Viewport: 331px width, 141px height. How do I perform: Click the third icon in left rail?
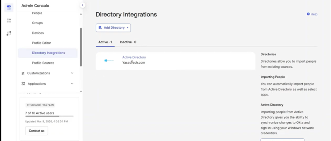point(9,33)
